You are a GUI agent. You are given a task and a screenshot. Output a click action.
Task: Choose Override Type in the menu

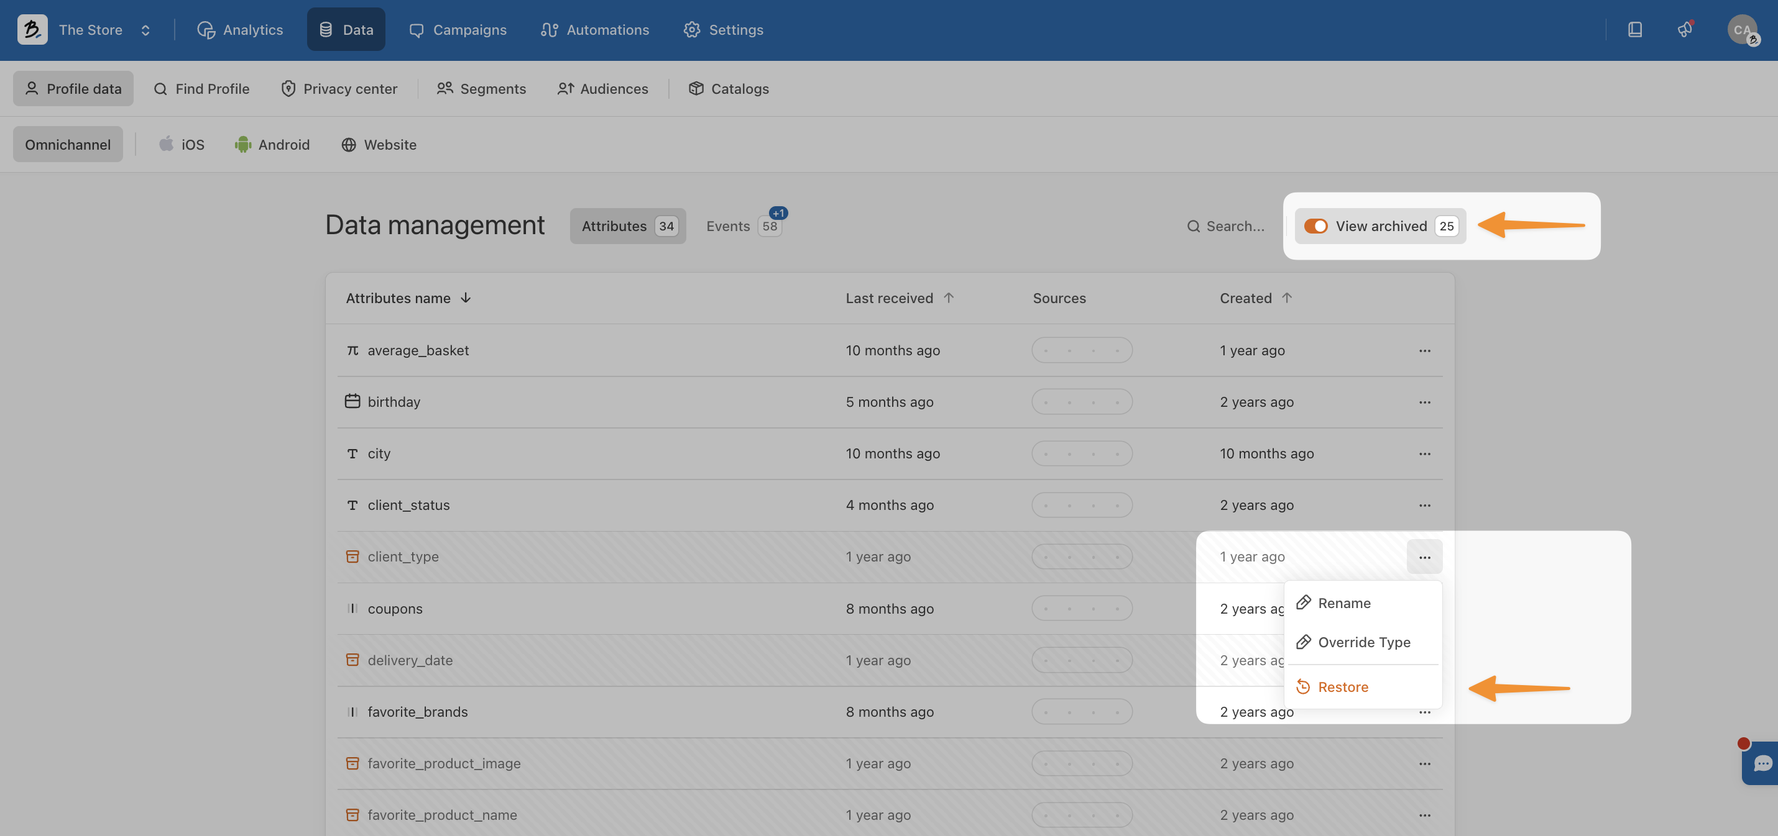click(x=1363, y=642)
